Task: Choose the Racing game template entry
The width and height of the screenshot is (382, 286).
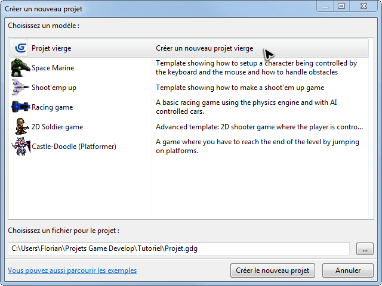Action: pos(53,107)
